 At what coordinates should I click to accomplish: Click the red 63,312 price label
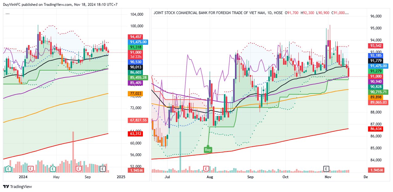(136, 134)
